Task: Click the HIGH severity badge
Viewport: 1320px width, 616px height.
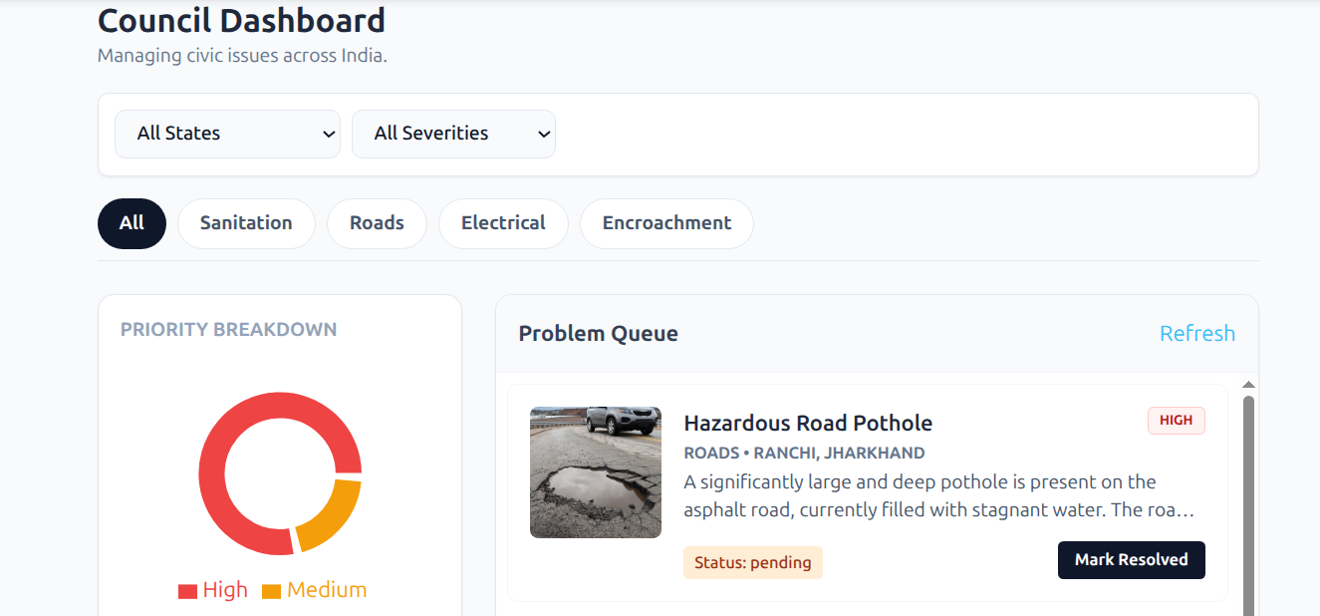Action: (1176, 421)
